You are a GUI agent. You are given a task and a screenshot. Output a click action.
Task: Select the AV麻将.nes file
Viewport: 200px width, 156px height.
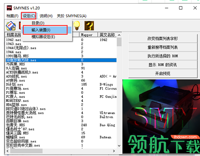61,80
